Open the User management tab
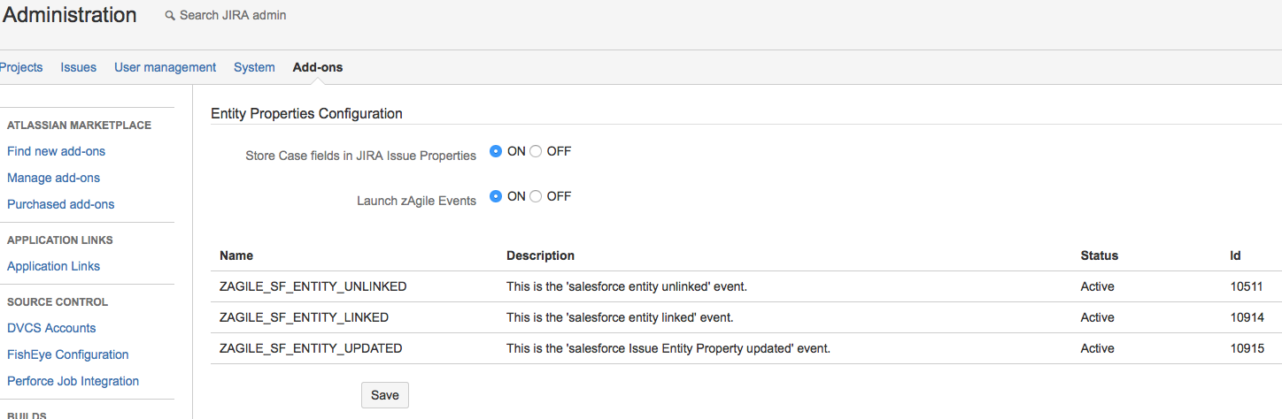1282x419 pixels. [x=165, y=67]
